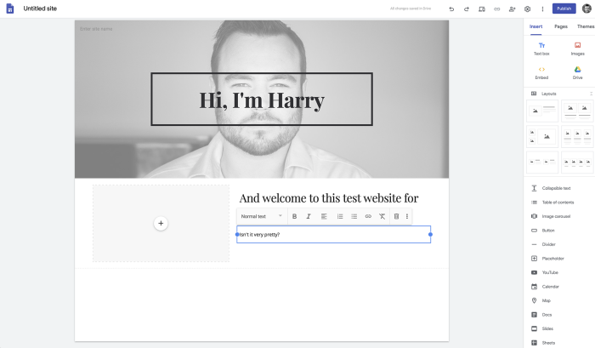Insert a Map
595x348 pixels.
tap(546, 300)
